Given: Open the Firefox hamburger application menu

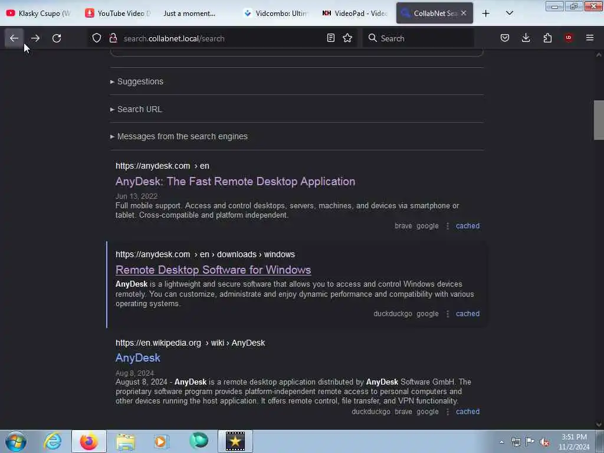Looking at the screenshot, I should coord(590,38).
